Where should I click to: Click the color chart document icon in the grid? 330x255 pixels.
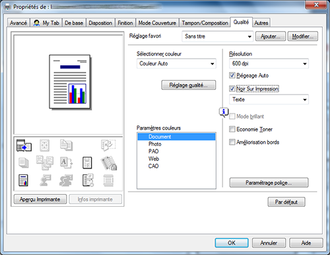click(23, 180)
